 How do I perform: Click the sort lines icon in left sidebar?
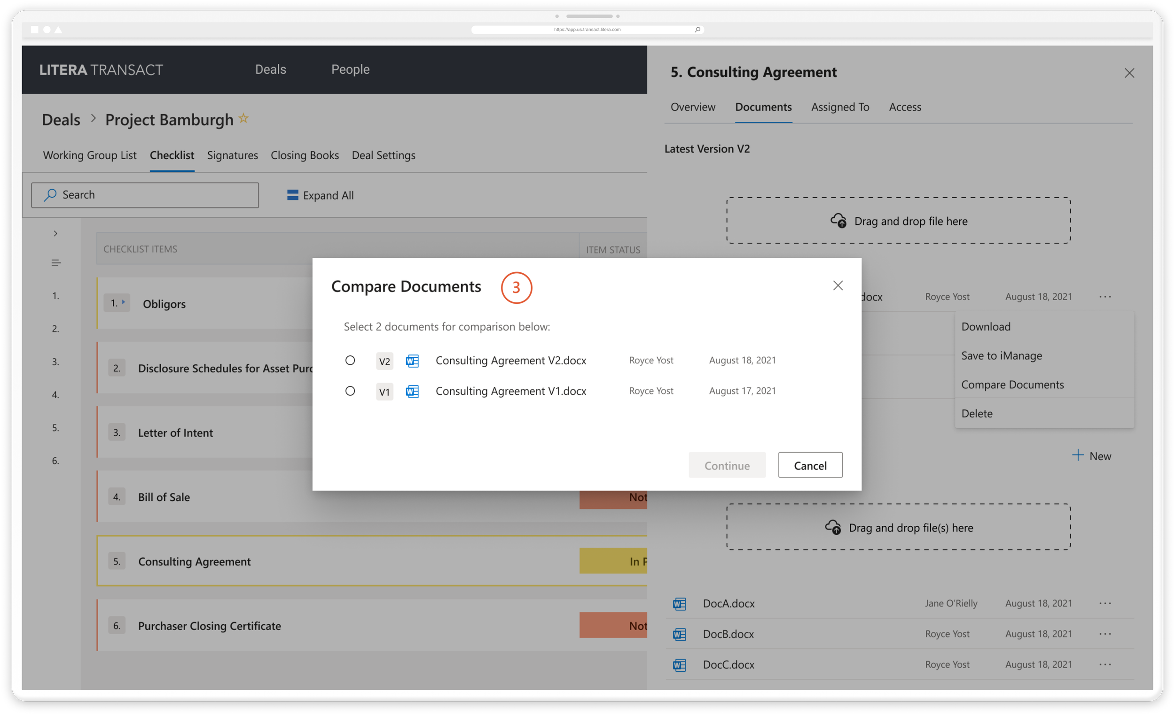point(56,262)
